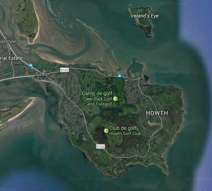This screenshot has height=191, width=212.
Task: Click the Howth harbour marina
Action: (135, 69)
